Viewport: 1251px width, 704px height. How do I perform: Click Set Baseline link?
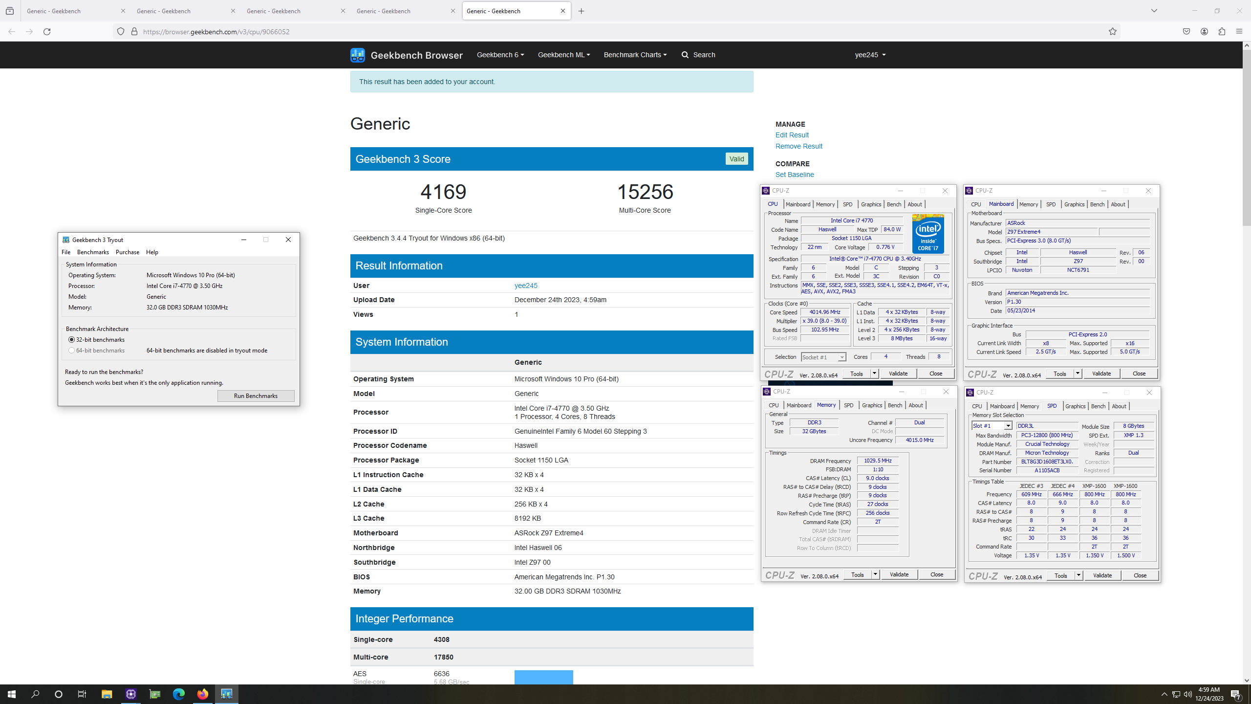[x=795, y=175]
